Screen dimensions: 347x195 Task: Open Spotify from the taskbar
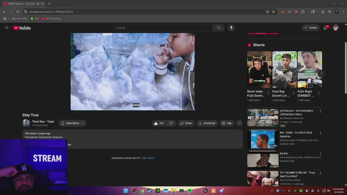click(x=189, y=191)
